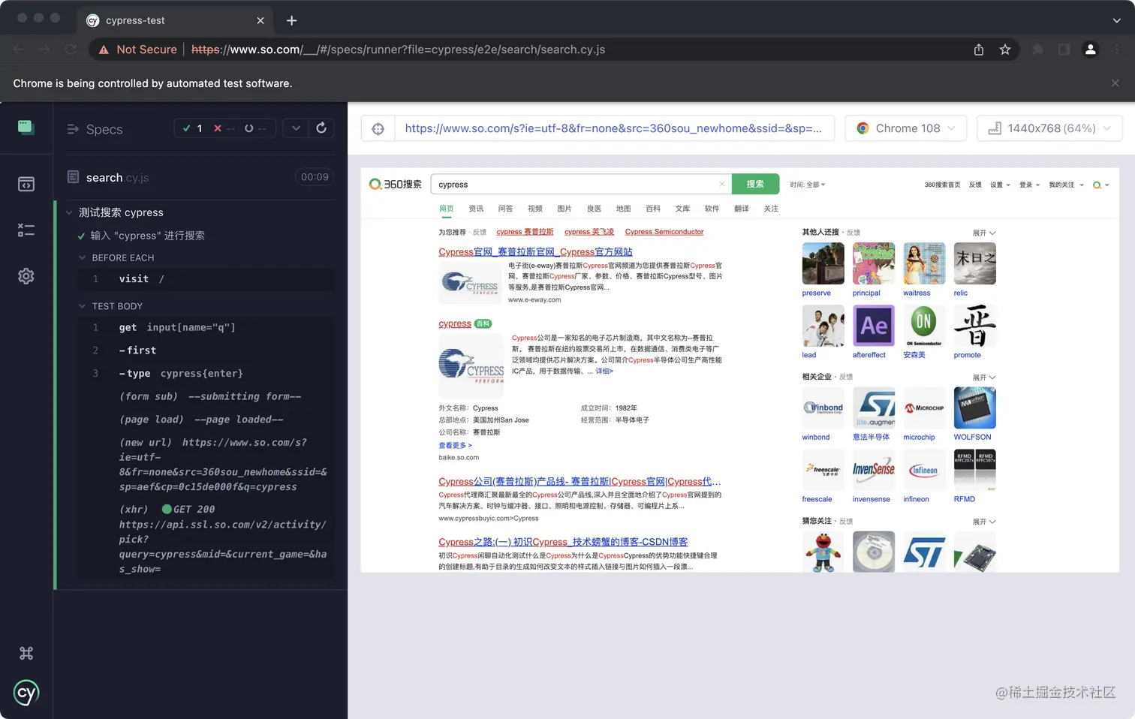Switch to the 问答 tab
This screenshot has height=719, width=1135.
505,209
